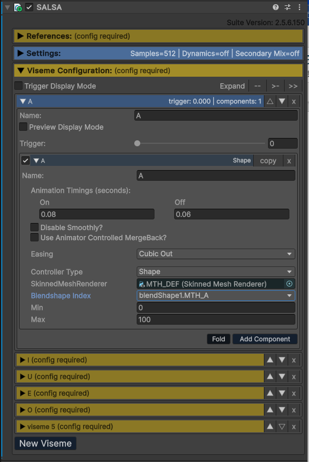Click the On timing field 0.08

tap(97, 214)
